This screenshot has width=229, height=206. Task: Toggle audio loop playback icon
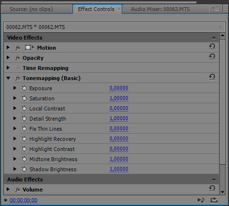[x=201, y=200]
